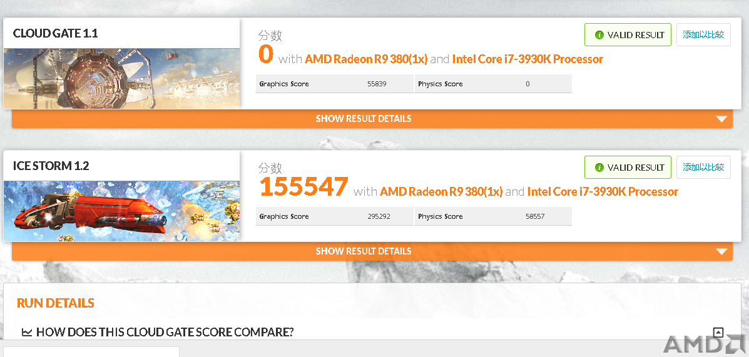Click info icon in Cloud Gate valid result
This screenshot has height=357, width=749.
(599, 35)
